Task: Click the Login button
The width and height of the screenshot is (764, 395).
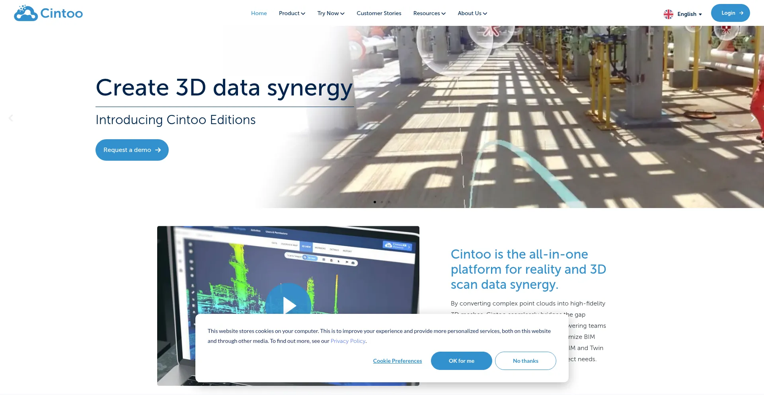Action: tap(730, 13)
